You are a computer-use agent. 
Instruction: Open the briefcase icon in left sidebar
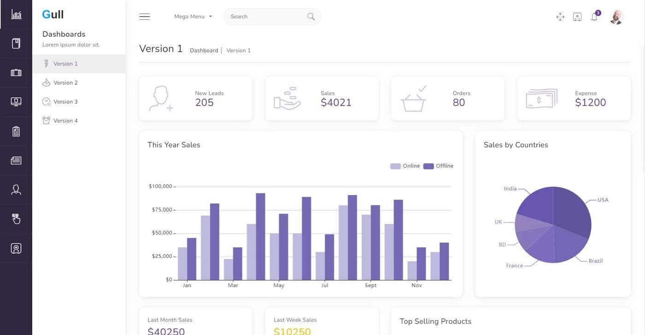point(16,73)
